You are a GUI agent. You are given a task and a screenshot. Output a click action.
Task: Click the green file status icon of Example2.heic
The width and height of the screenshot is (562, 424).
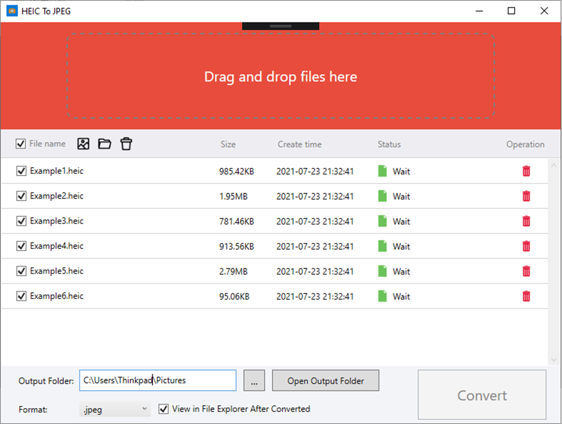(382, 196)
